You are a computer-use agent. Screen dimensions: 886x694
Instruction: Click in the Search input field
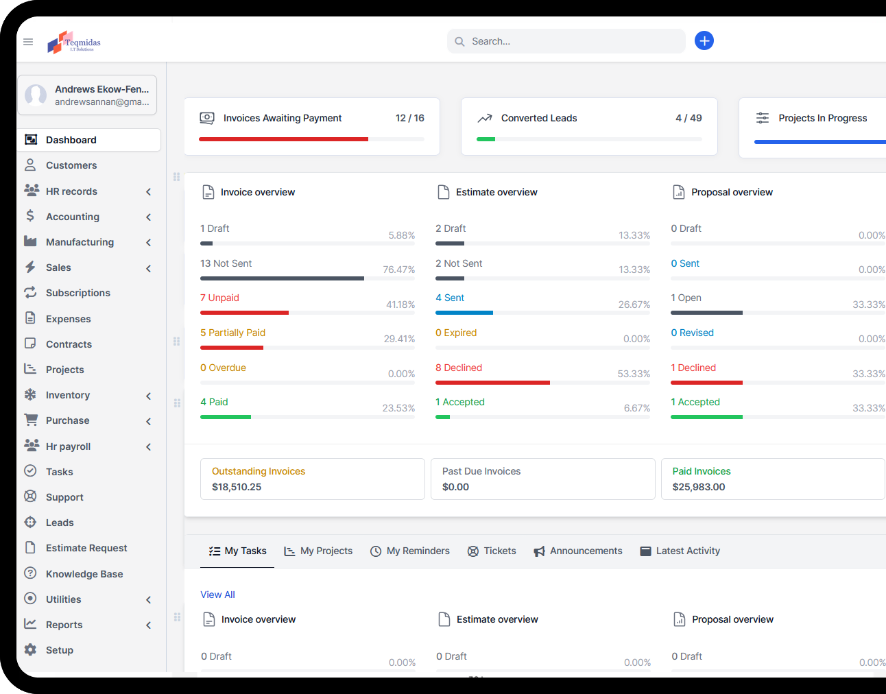tap(573, 41)
